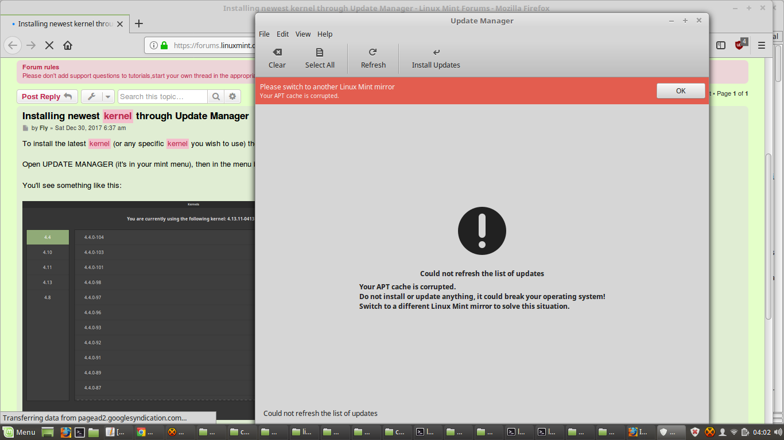Click Firefox back navigation arrow
Image resolution: width=784 pixels, height=440 pixels.
click(x=13, y=45)
